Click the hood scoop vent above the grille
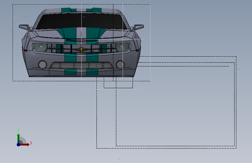The height and width of the screenshot is (163, 252). pyautogui.click(x=81, y=40)
